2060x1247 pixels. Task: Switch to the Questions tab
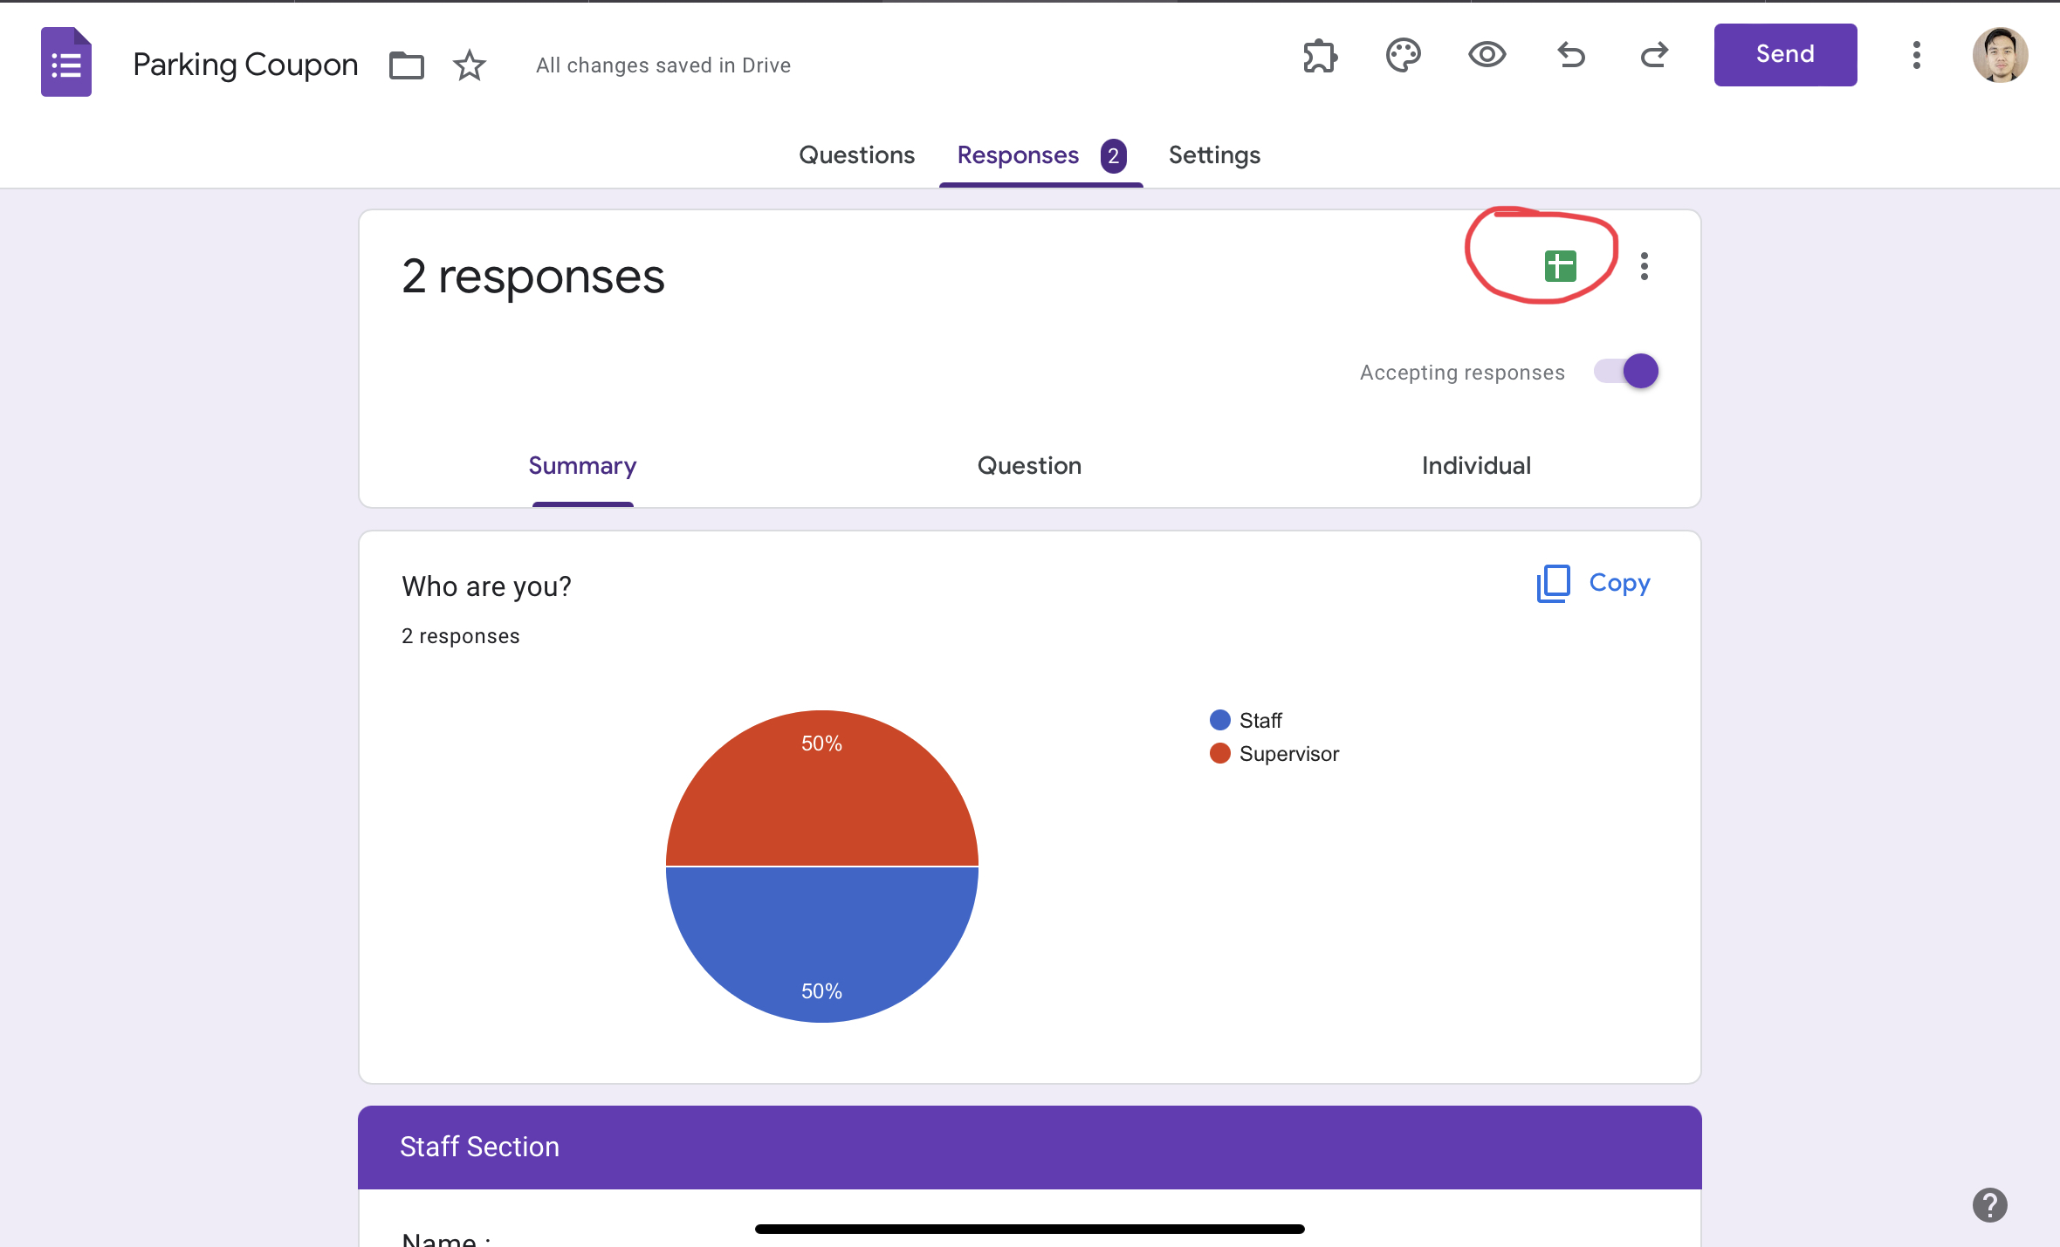(x=856, y=154)
